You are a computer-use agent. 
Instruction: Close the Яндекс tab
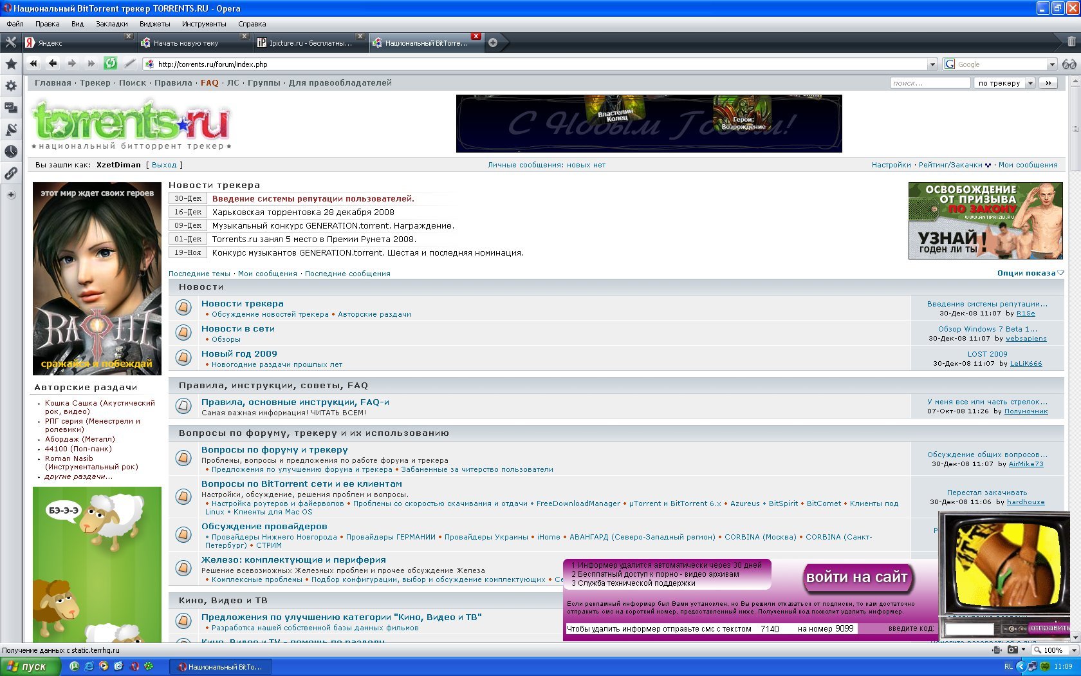[x=128, y=36]
